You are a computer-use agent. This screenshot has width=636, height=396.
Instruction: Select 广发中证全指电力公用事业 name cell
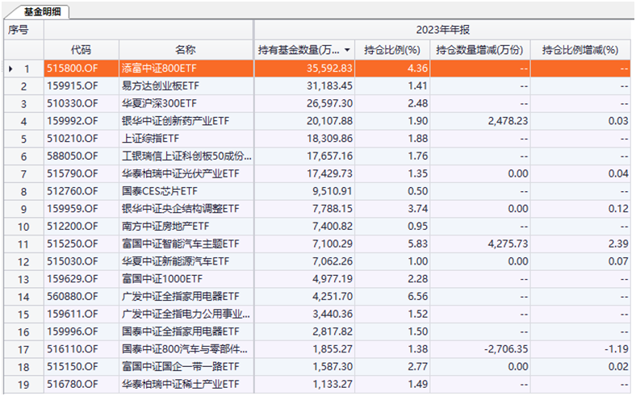coord(186,314)
